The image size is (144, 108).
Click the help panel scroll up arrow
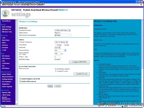tap(142, 20)
